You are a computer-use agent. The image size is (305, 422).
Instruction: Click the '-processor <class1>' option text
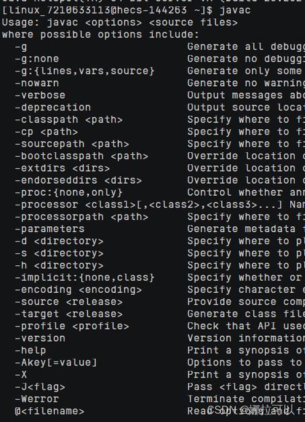tap(75, 205)
